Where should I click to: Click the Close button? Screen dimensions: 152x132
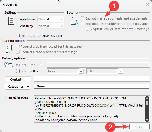pos(139,127)
